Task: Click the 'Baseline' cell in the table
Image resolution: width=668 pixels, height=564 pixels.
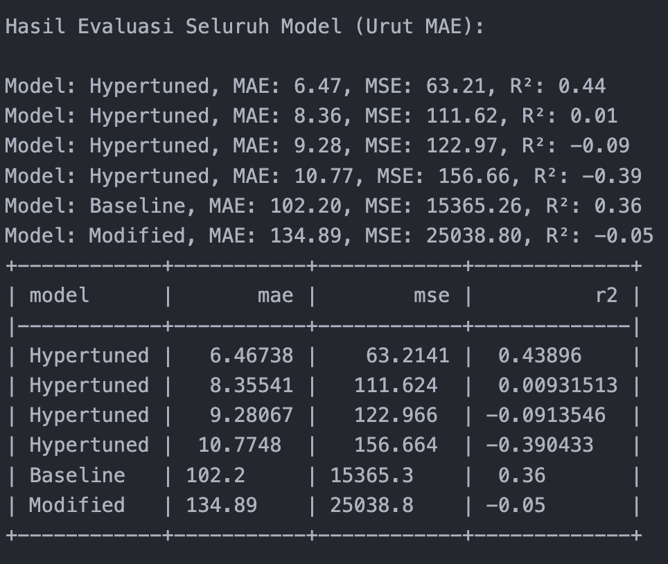Action: click(x=77, y=475)
